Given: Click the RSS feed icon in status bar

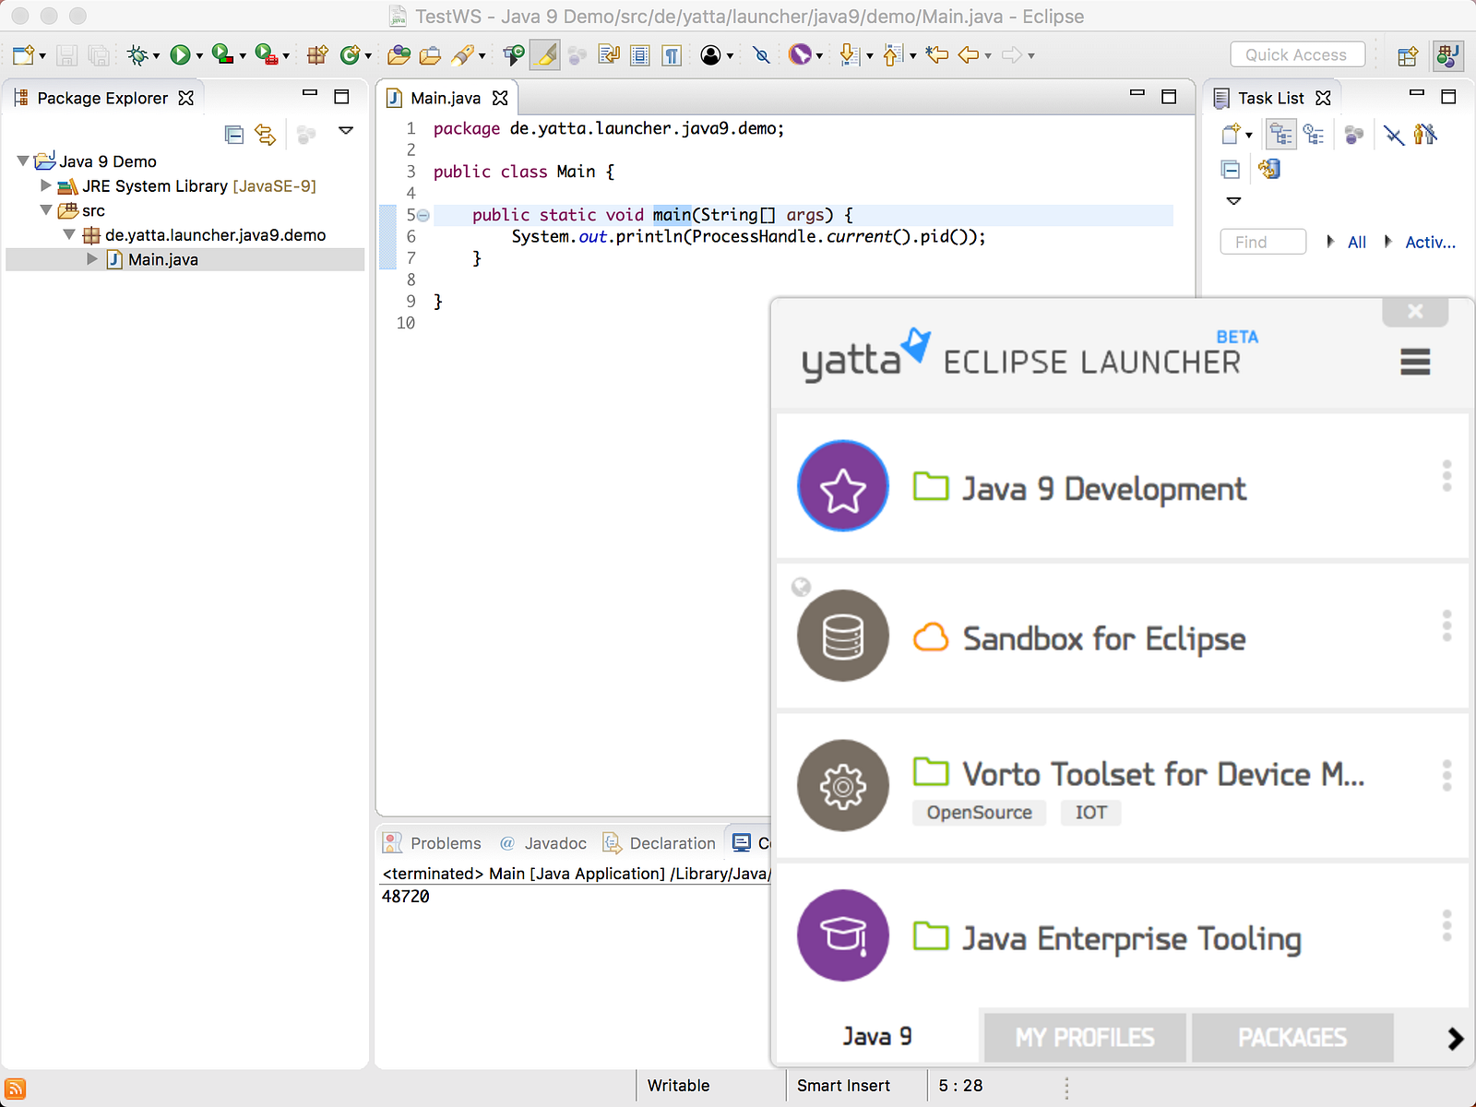Looking at the screenshot, I should pyautogui.click(x=16, y=1089).
